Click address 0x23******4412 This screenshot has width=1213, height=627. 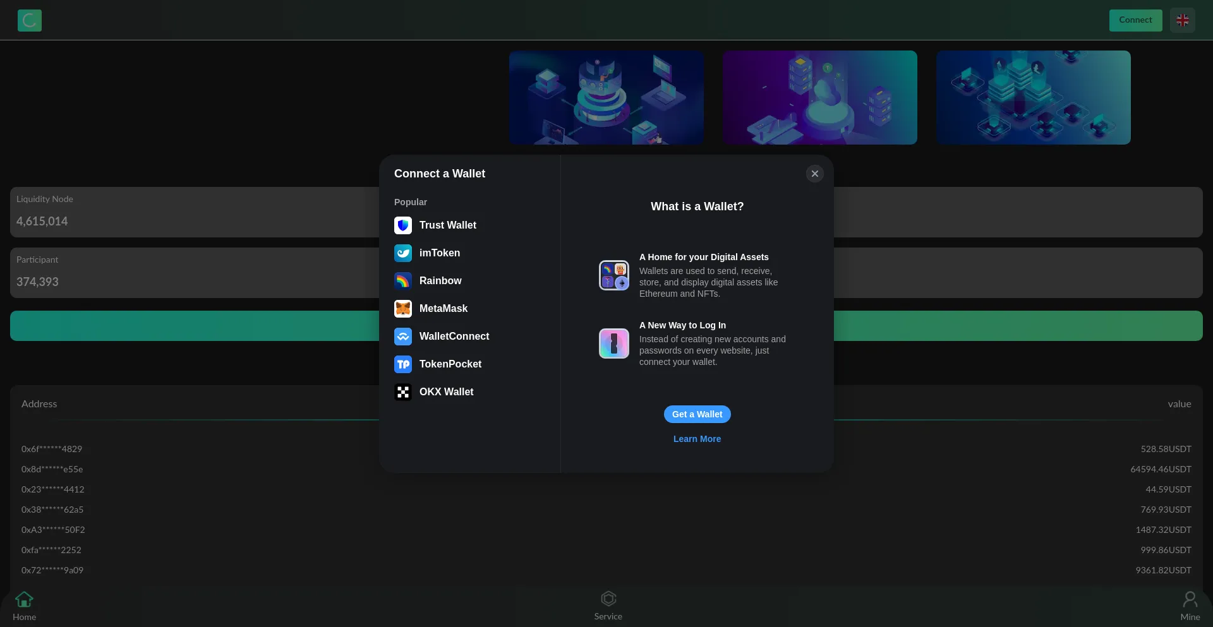tap(53, 489)
